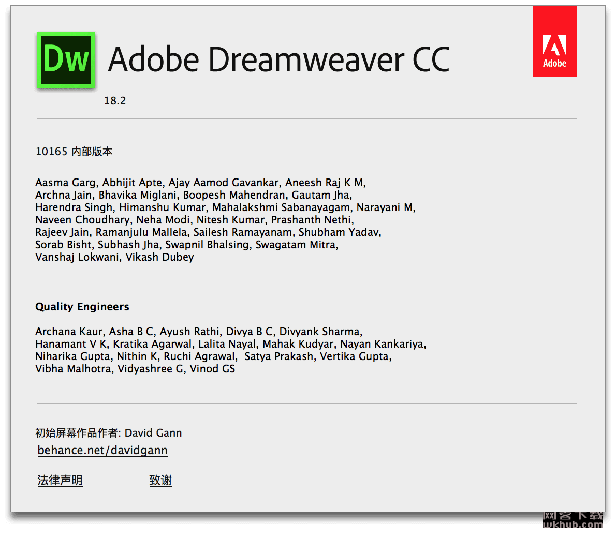Click the name Swagatam Mitra
The image size is (616, 538).
[x=296, y=245]
